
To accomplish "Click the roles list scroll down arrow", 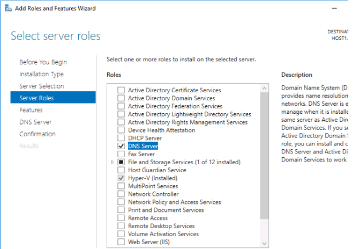I will pyautogui.click(x=265, y=243).
